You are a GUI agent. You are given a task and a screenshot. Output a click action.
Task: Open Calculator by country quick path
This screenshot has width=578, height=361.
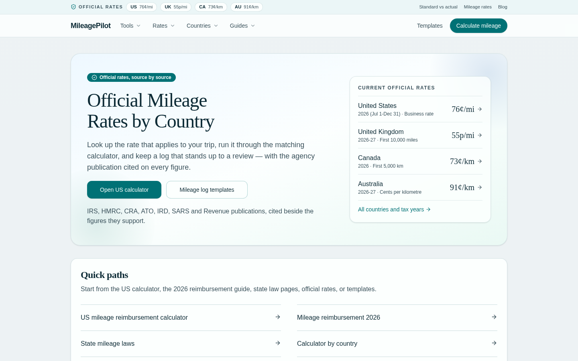point(397,343)
